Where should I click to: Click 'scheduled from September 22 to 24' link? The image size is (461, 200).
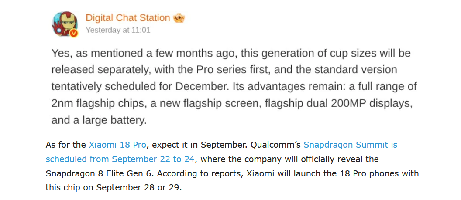click(x=120, y=159)
